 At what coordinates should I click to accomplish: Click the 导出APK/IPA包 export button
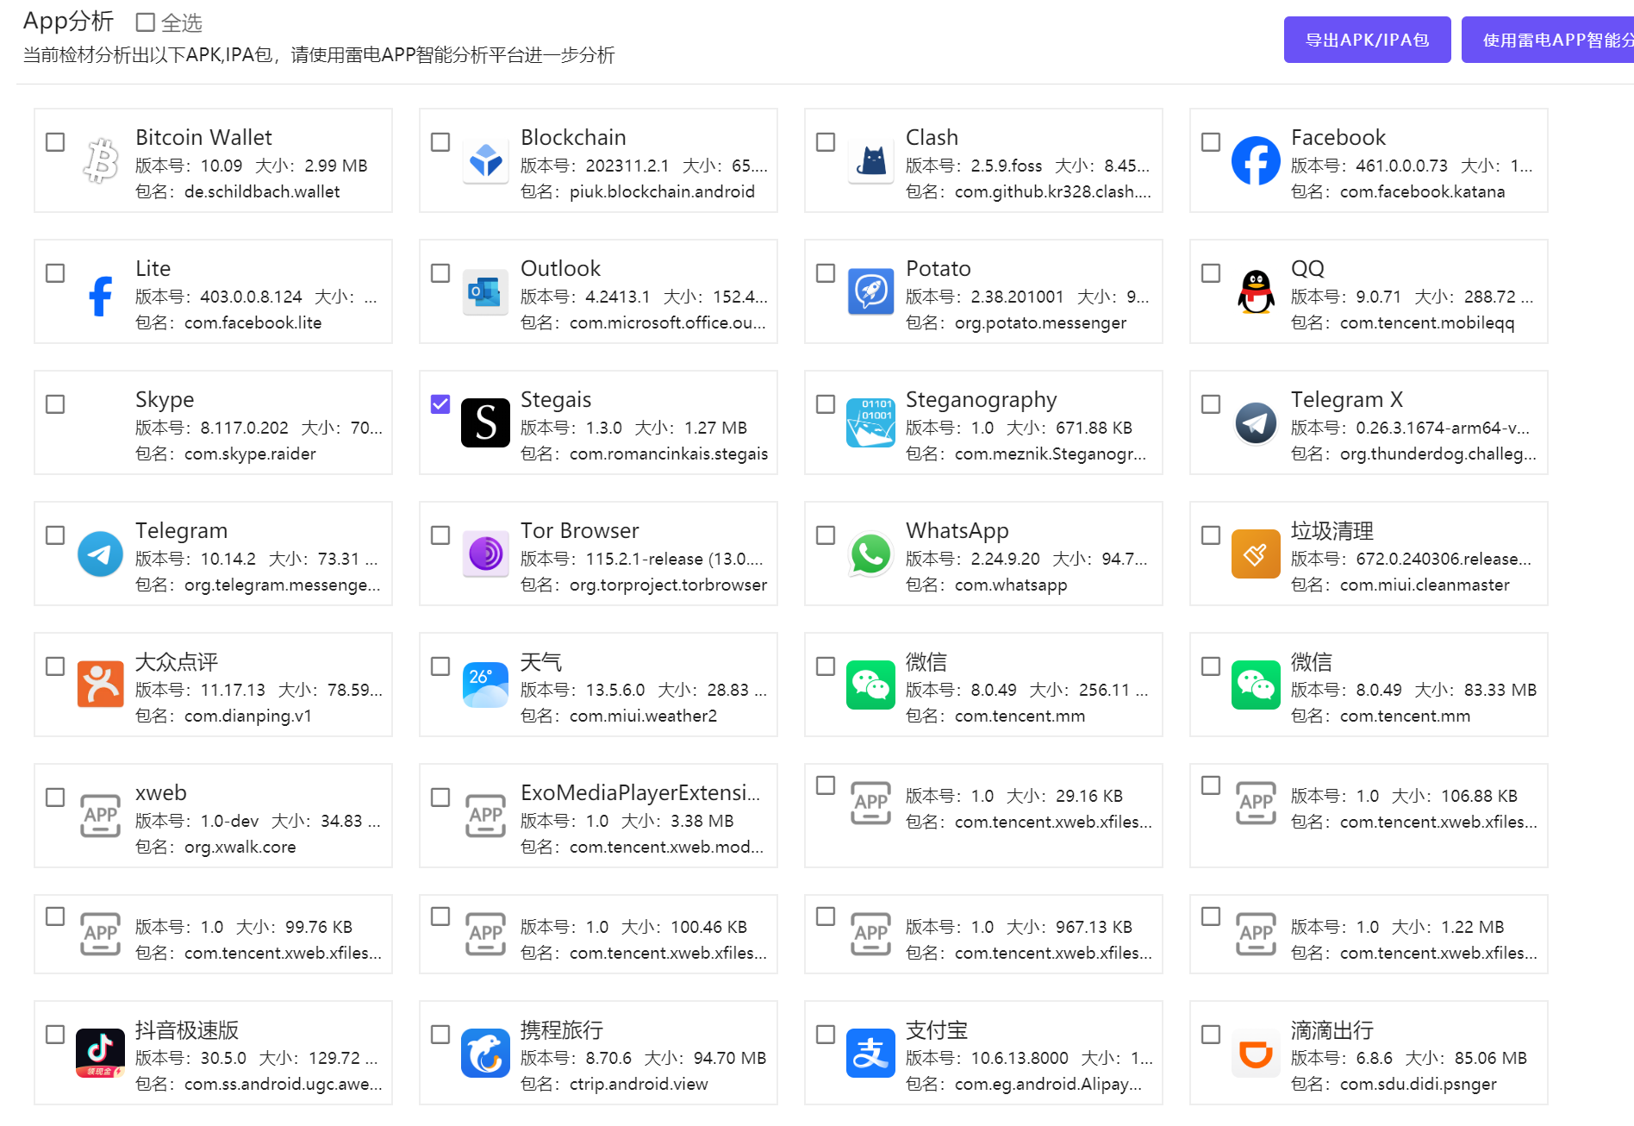(x=1367, y=40)
